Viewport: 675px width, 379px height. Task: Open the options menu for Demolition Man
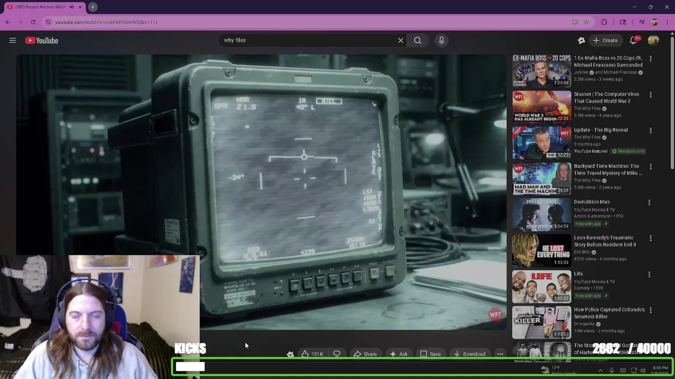(x=650, y=203)
